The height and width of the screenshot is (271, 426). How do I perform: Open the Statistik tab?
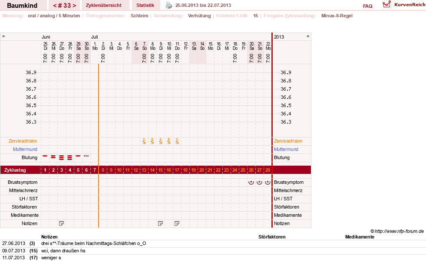click(x=145, y=5)
